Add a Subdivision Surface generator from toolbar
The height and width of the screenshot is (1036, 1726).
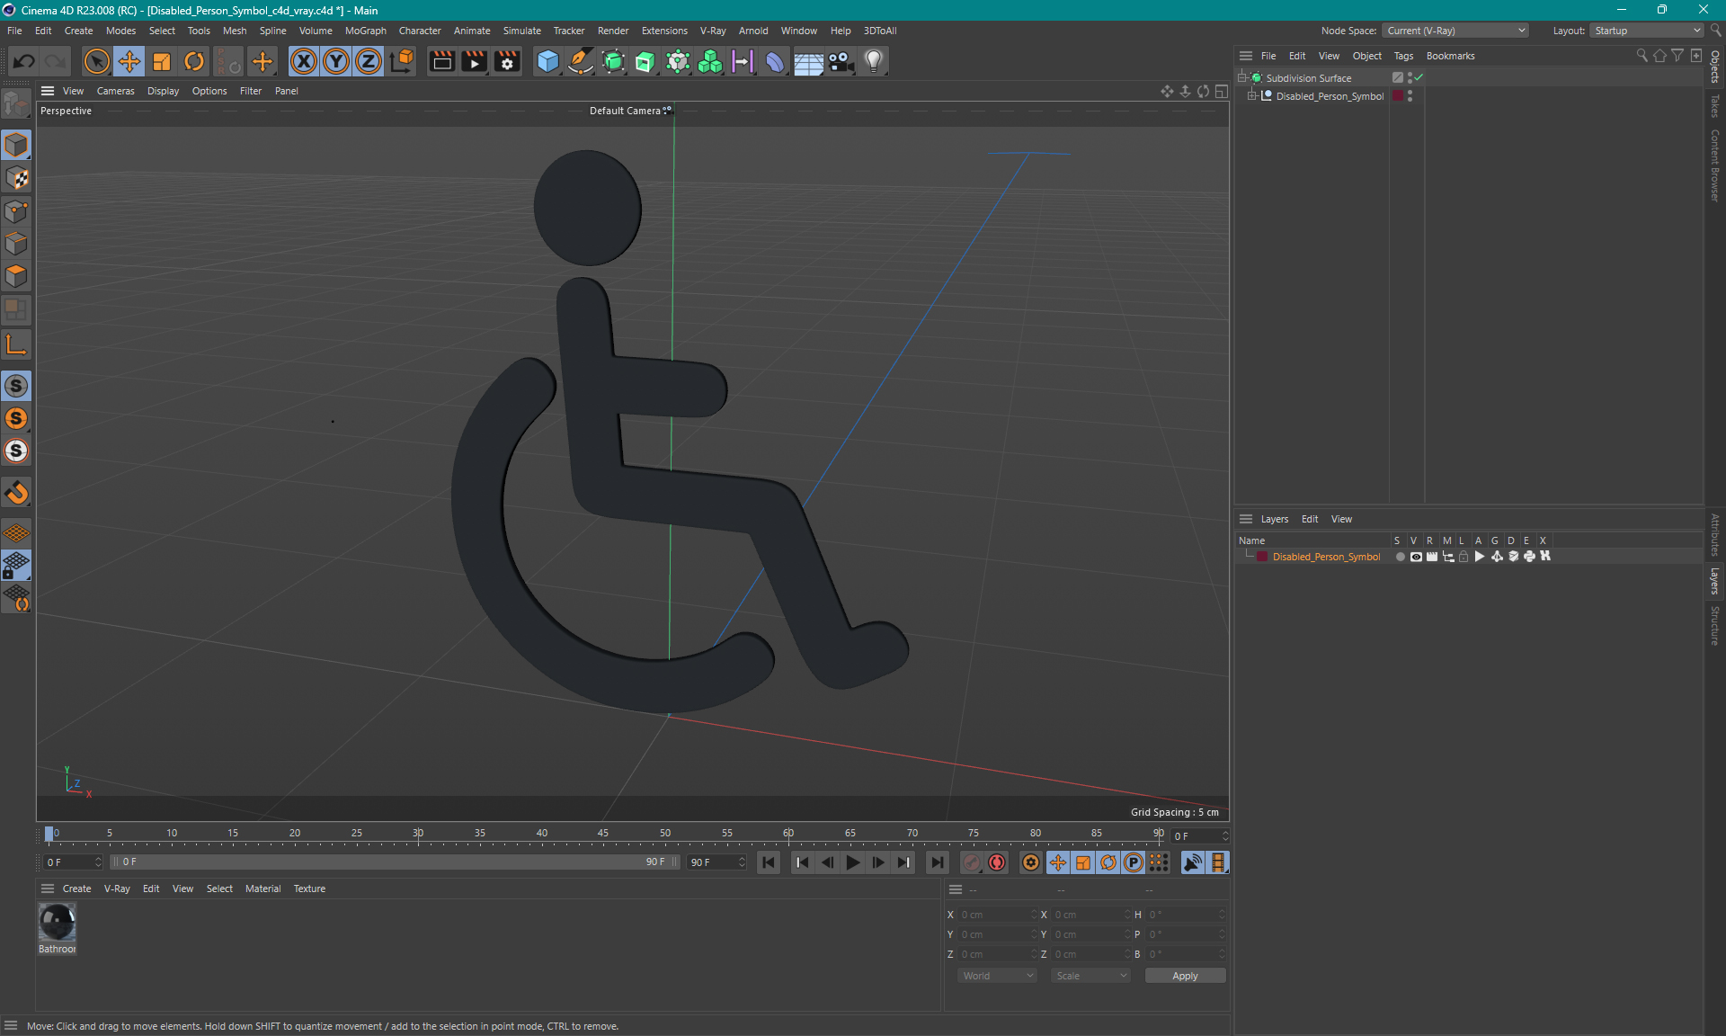point(613,61)
